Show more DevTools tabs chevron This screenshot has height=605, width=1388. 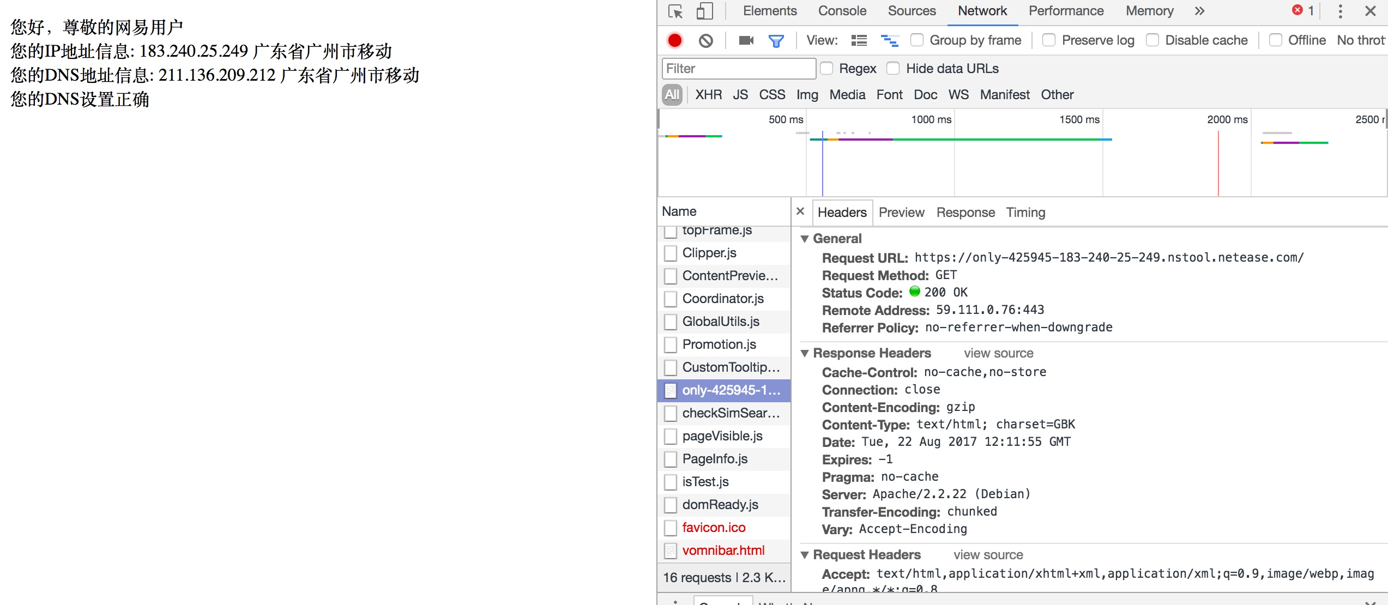(1199, 11)
